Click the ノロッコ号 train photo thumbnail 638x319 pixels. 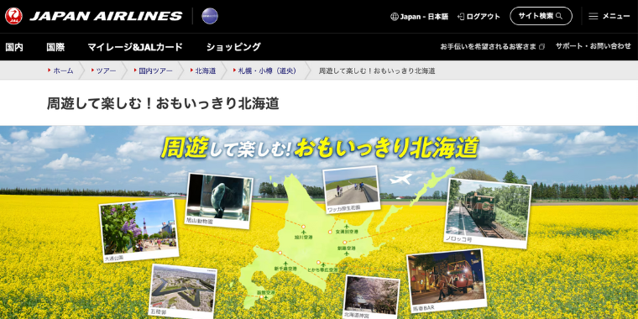488,213
